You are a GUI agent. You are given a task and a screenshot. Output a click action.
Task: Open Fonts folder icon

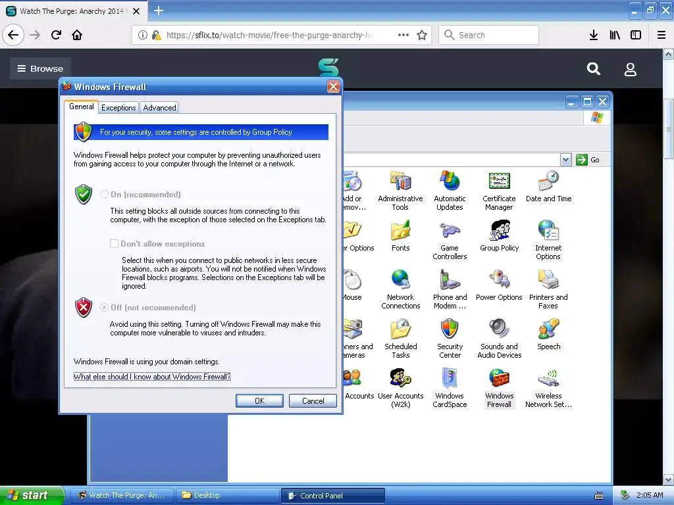pos(401,236)
